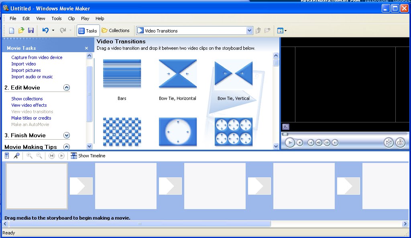Open the Set Audio Levels control
Viewport: 411px width, 238px height.
(7, 156)
